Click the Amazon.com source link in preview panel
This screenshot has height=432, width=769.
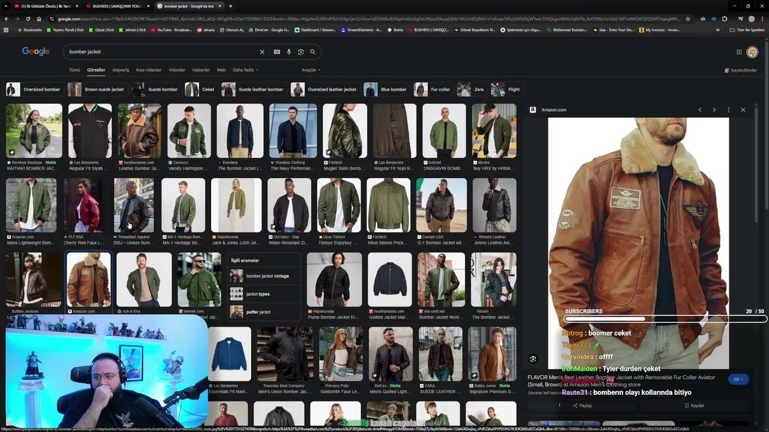[553, 110]
